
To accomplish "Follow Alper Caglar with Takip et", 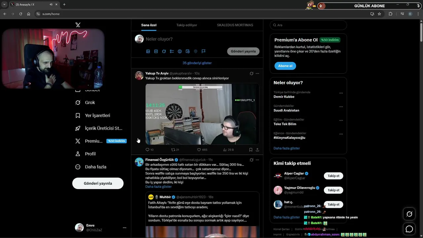I will [x=333, y=176].
